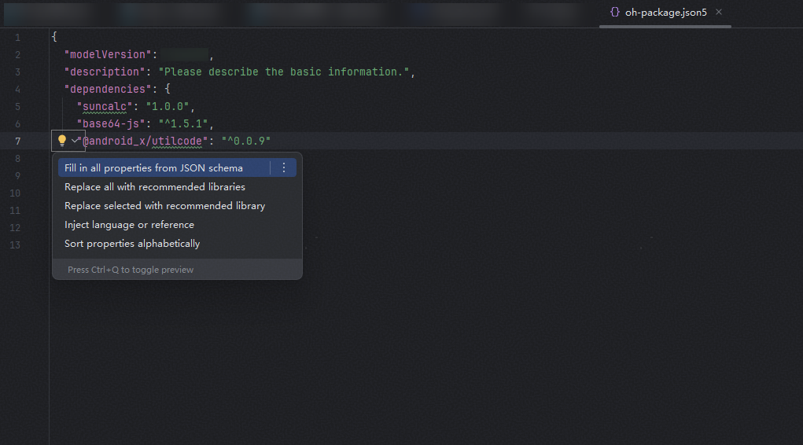Click the dependencies property key
803x445 pixels.
(x=108, y=89)
